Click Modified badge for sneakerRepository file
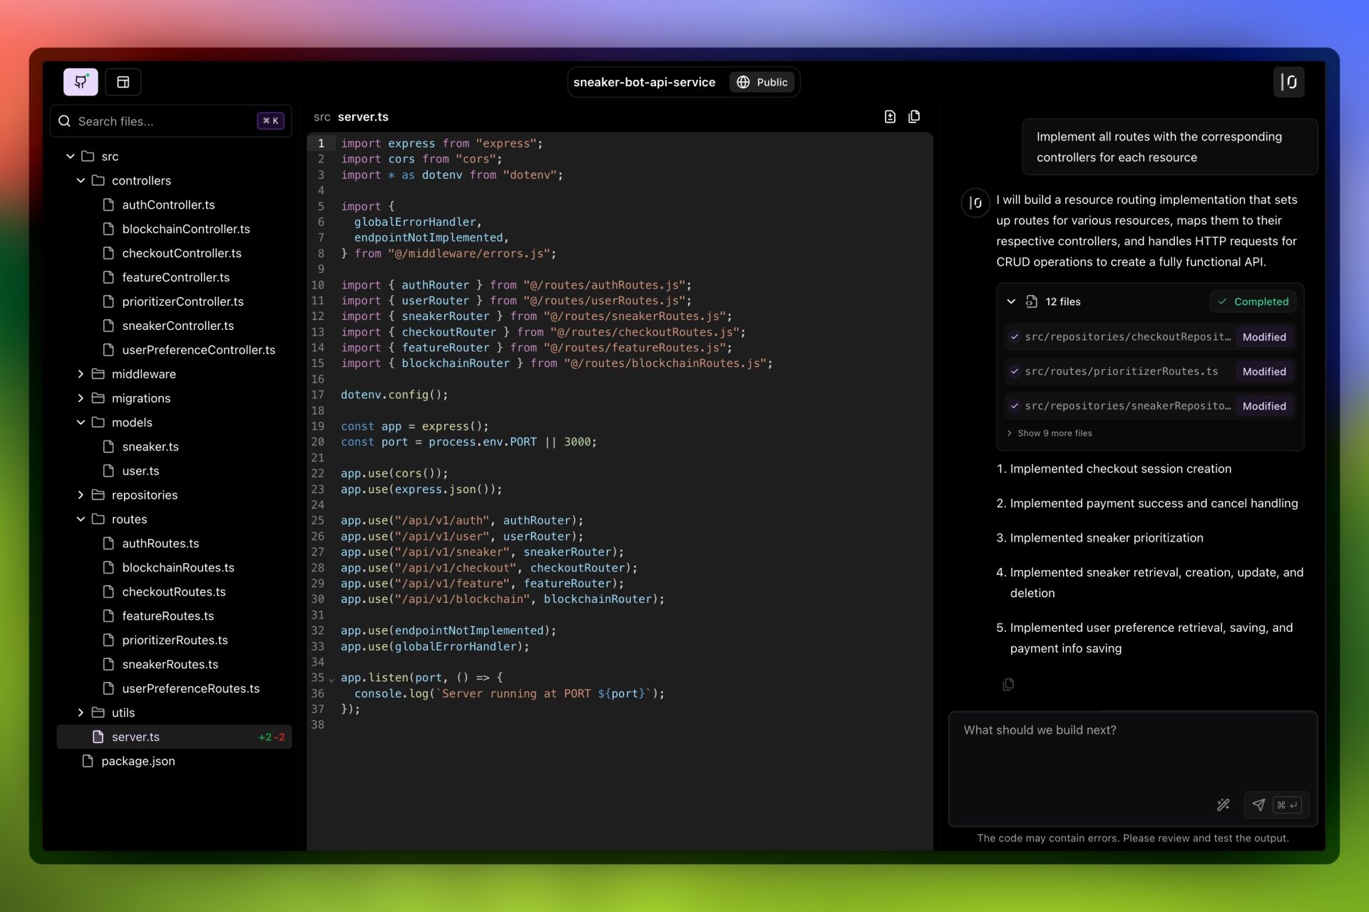This screenshot has height=912, width=1369. click(1263, 406)
